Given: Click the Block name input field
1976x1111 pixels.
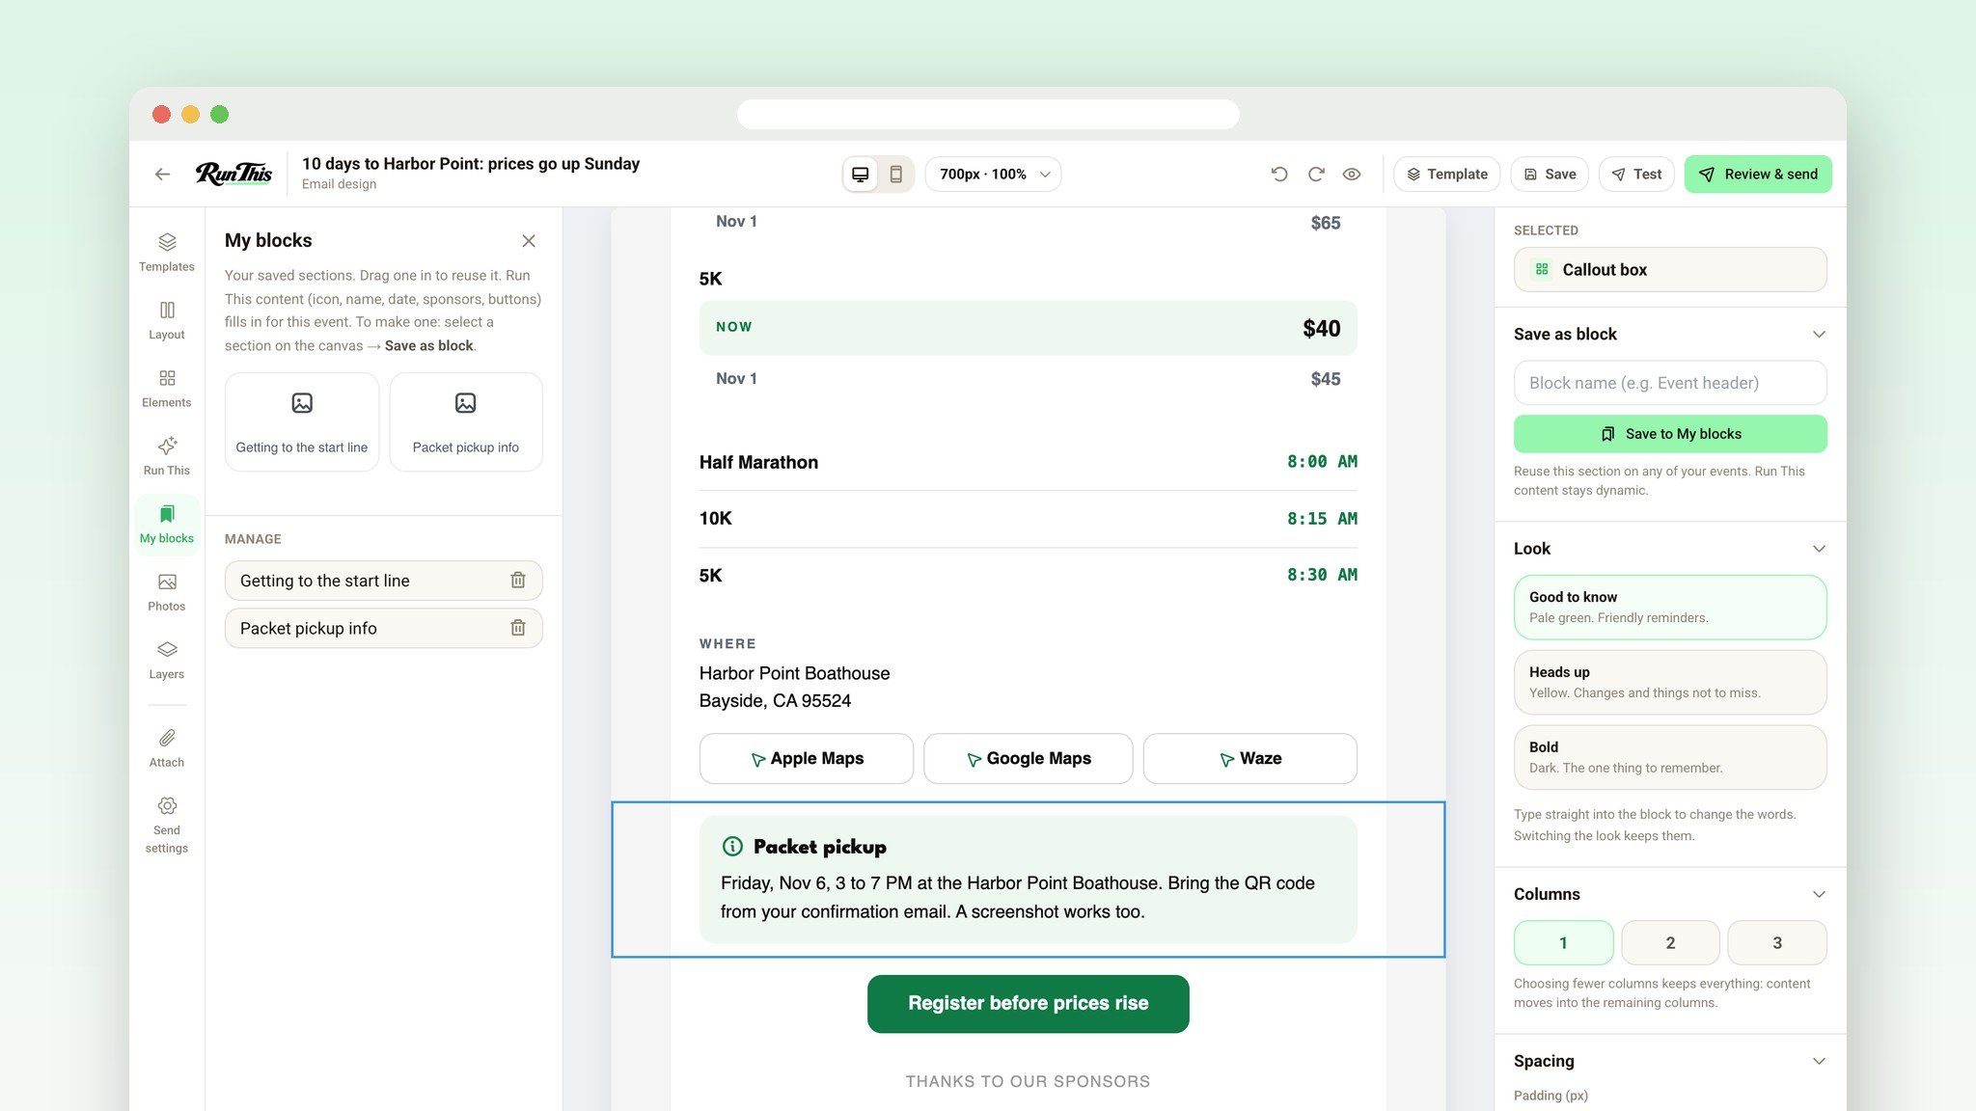Looking at the screenshot, I should [x=1669, y=383].
